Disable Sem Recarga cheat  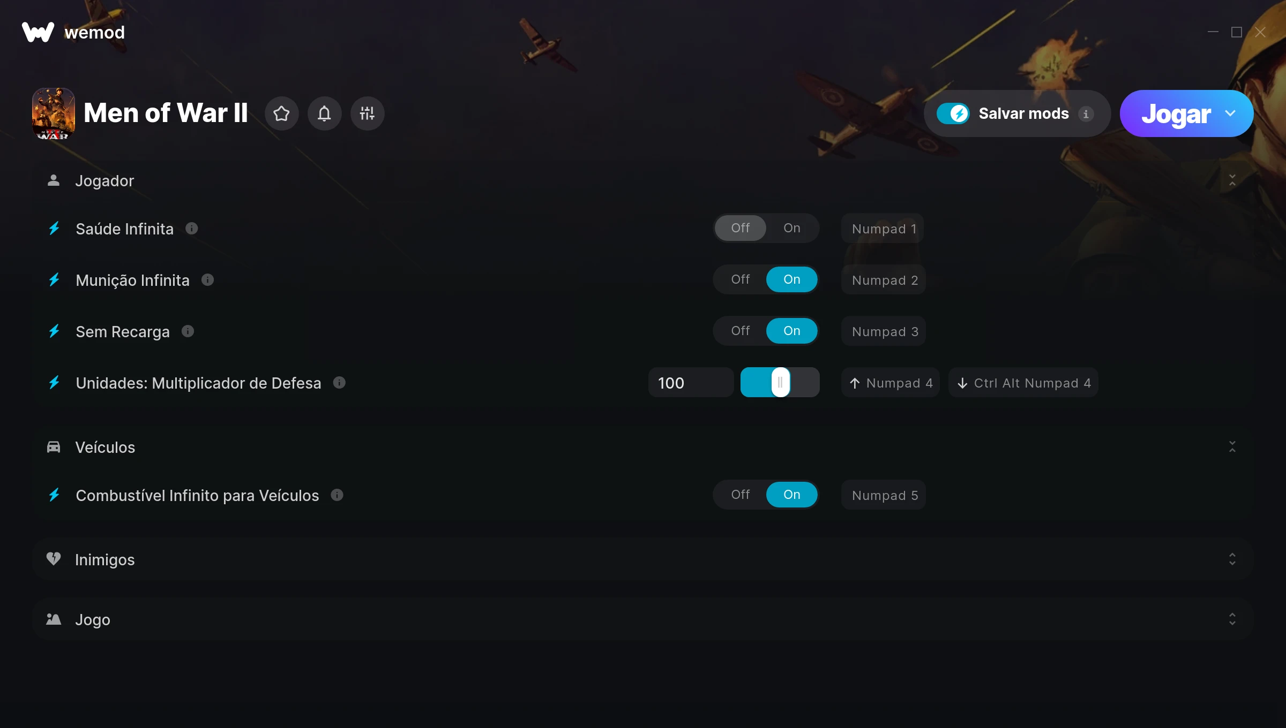[740, 331]
